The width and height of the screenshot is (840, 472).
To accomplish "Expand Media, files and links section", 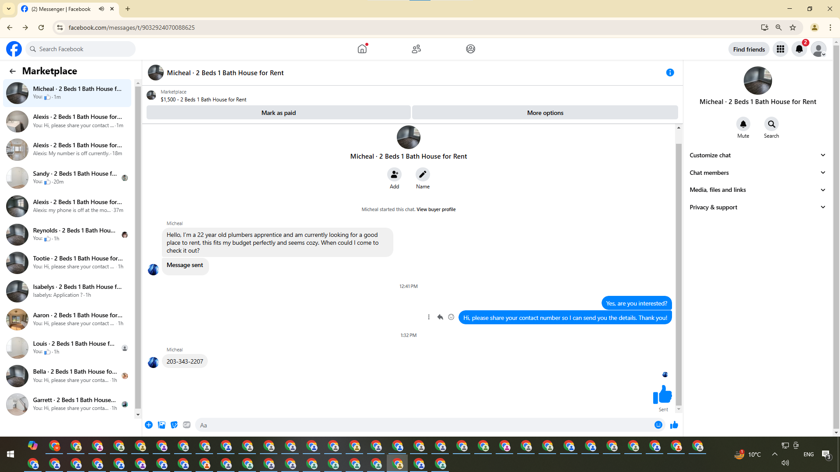I will click(x=757, y=190).
